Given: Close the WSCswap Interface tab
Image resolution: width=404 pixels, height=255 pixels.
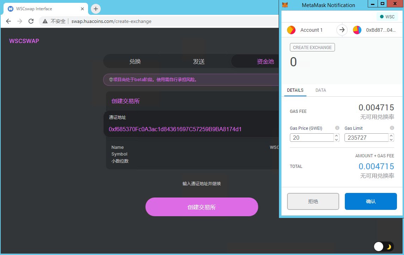Looking at the screenshot, I should [82, 9].
